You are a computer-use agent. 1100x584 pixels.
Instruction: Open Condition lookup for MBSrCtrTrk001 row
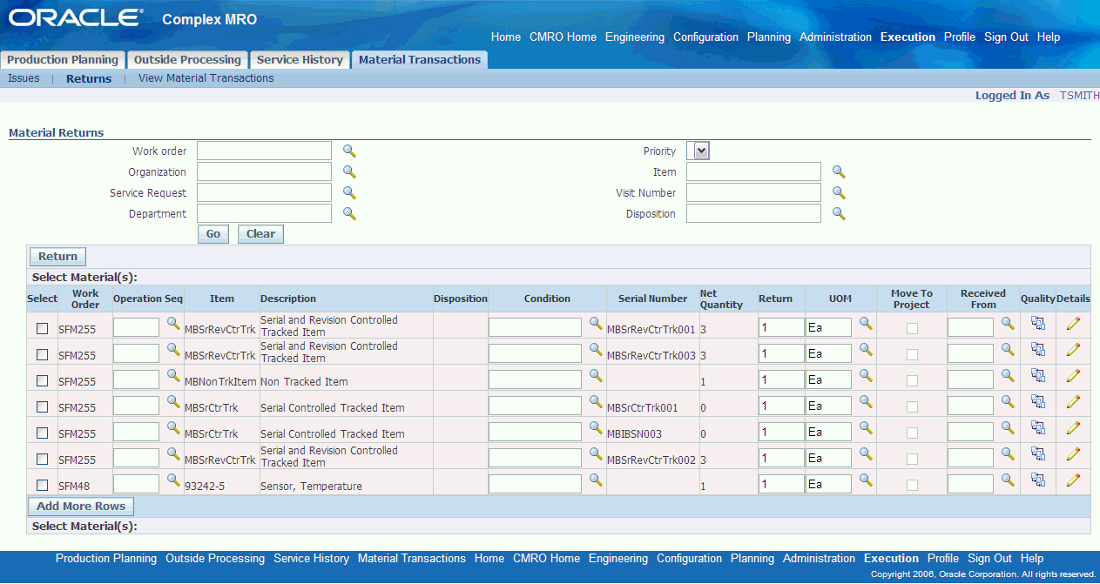point(596,401)
